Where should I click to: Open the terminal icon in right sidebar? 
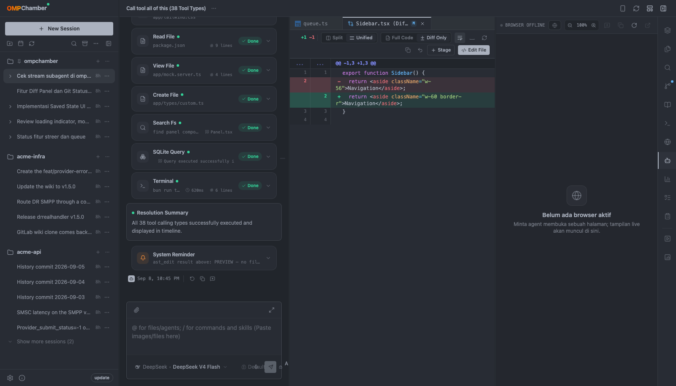click(668, 123)
